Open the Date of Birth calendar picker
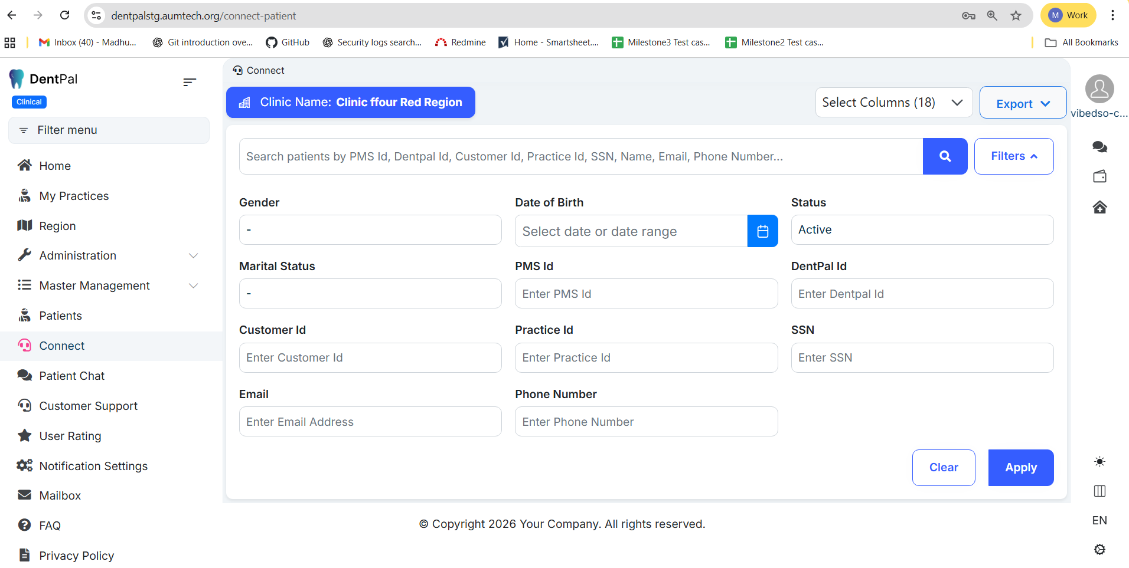1129x568 pixels. pyautogui.click(x=762, y=231)
